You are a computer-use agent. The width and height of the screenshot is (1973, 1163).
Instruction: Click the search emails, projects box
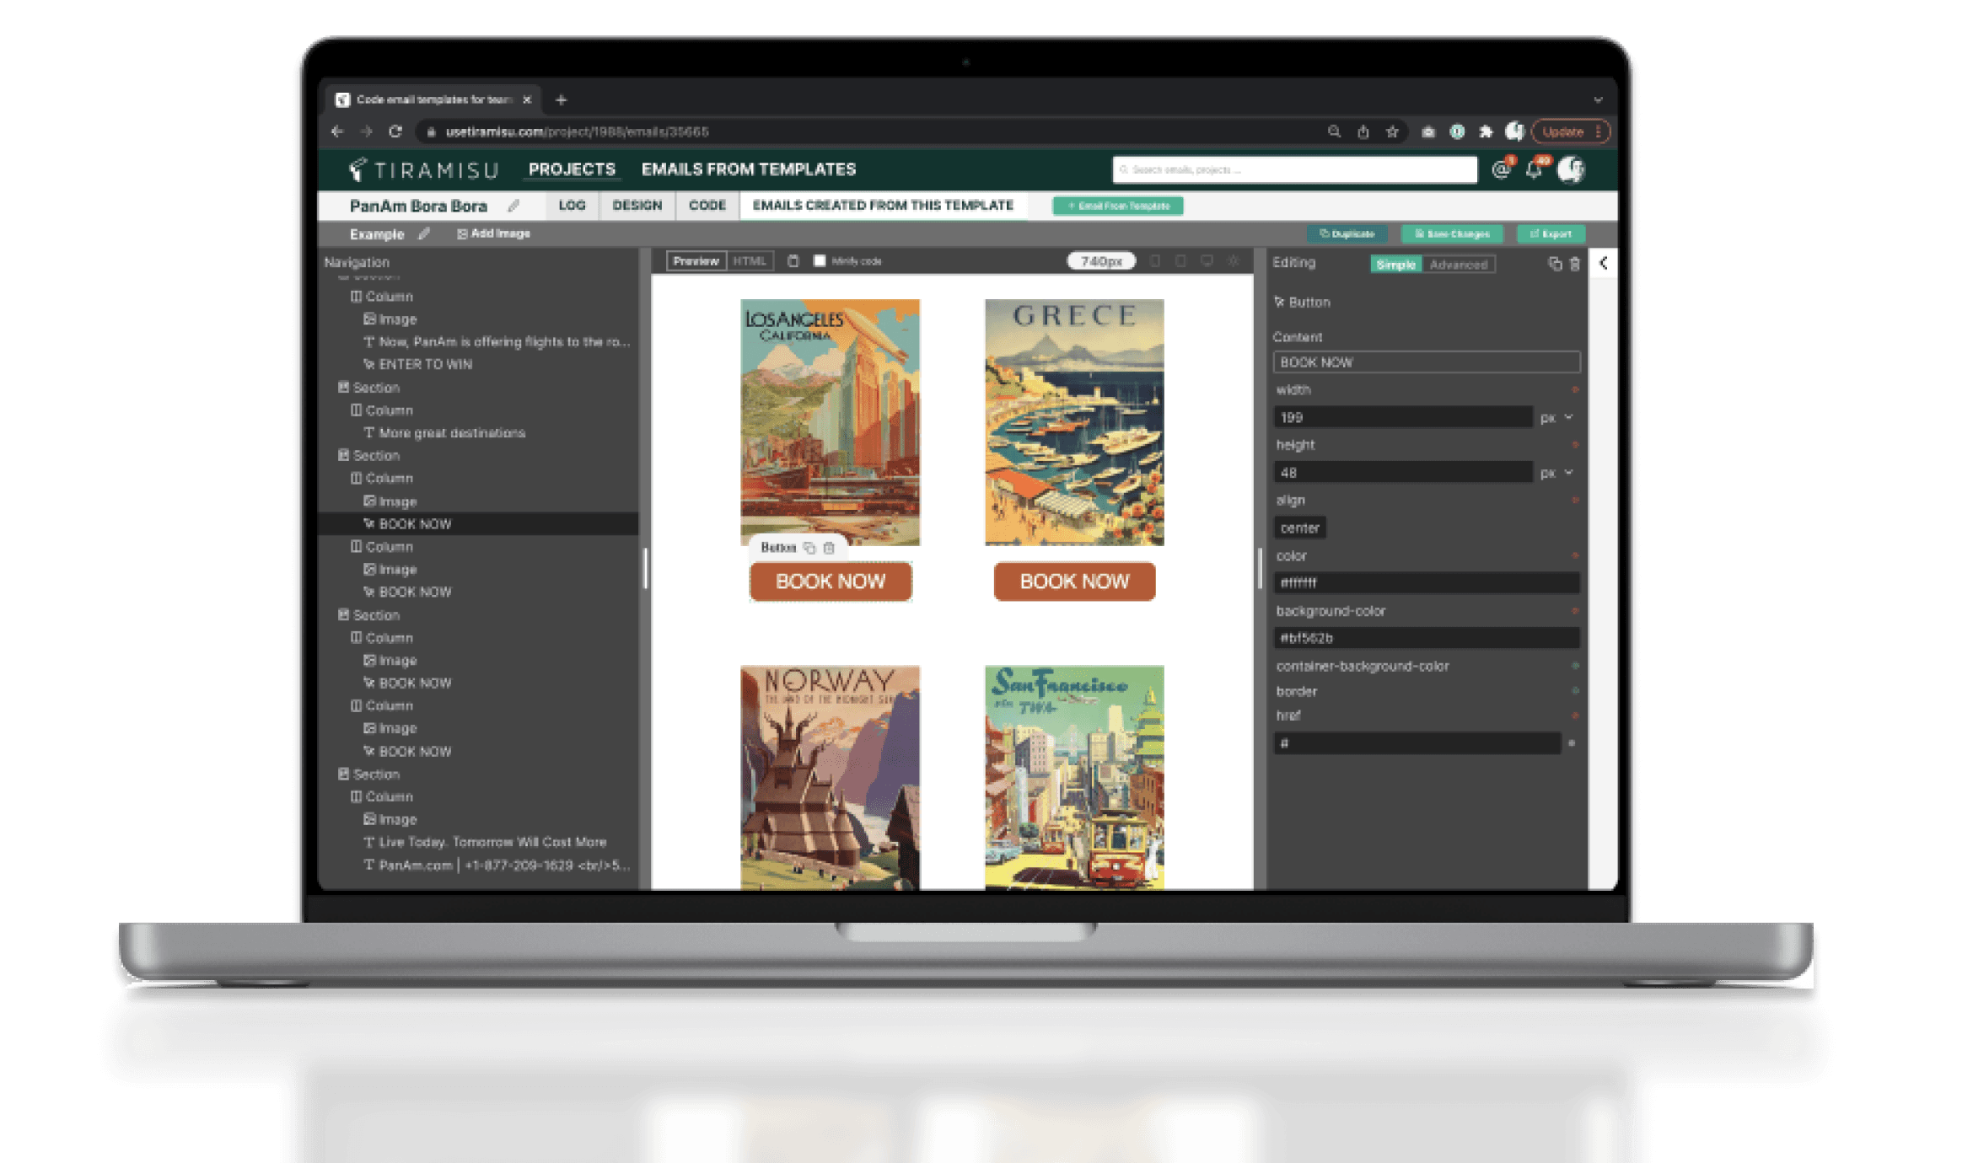[x=1294, y=169]
